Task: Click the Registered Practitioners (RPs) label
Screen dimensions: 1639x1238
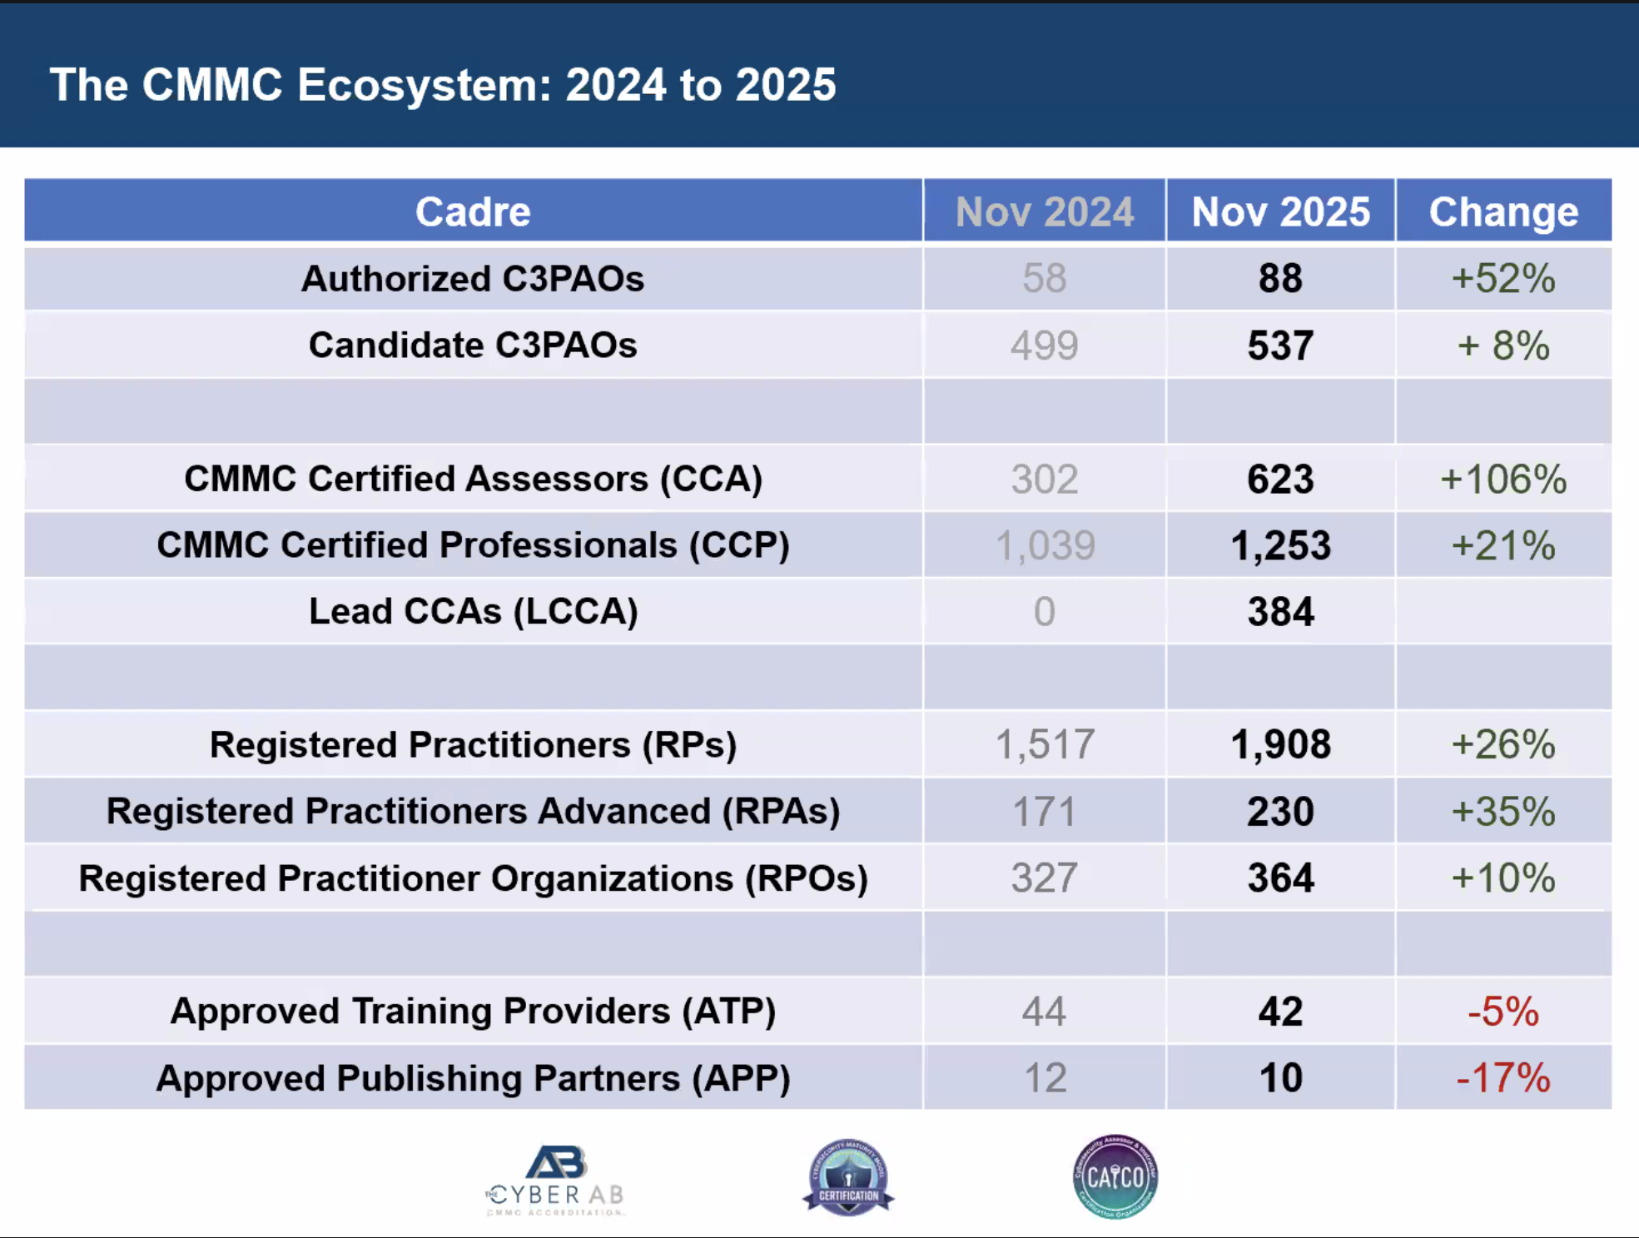Action: tap(473, 745)
